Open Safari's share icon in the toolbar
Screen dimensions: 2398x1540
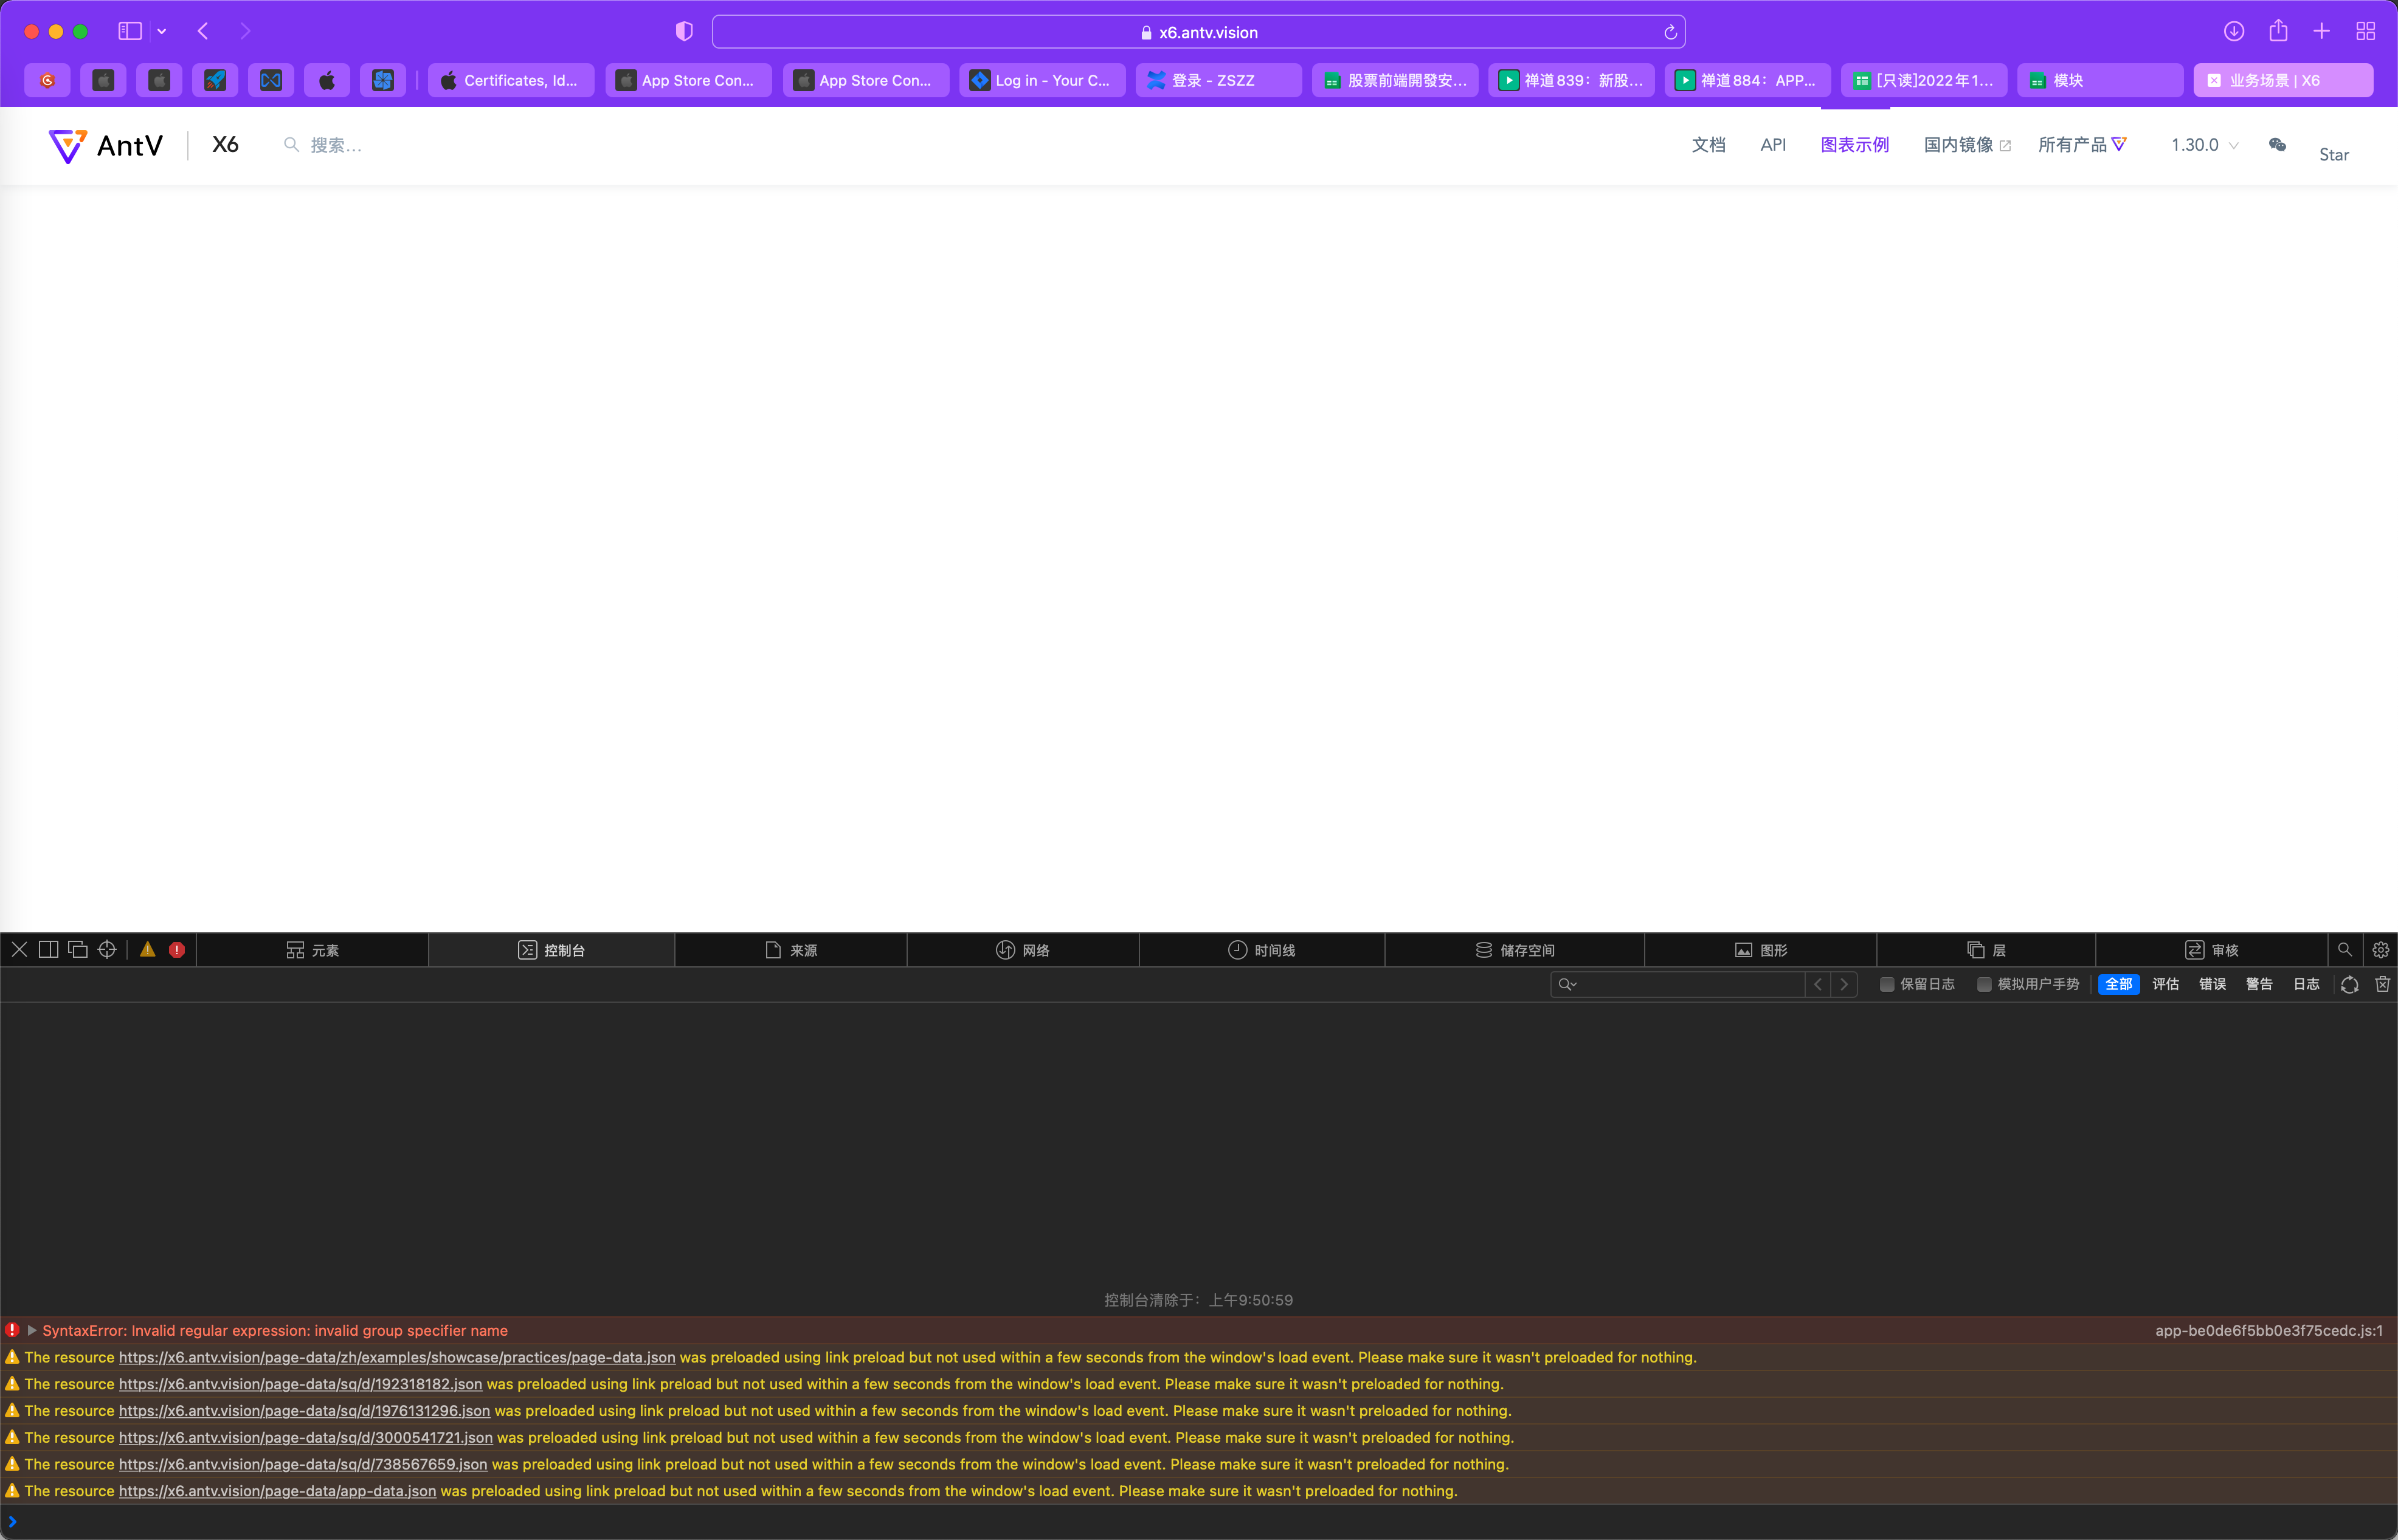coord(2278,31)
